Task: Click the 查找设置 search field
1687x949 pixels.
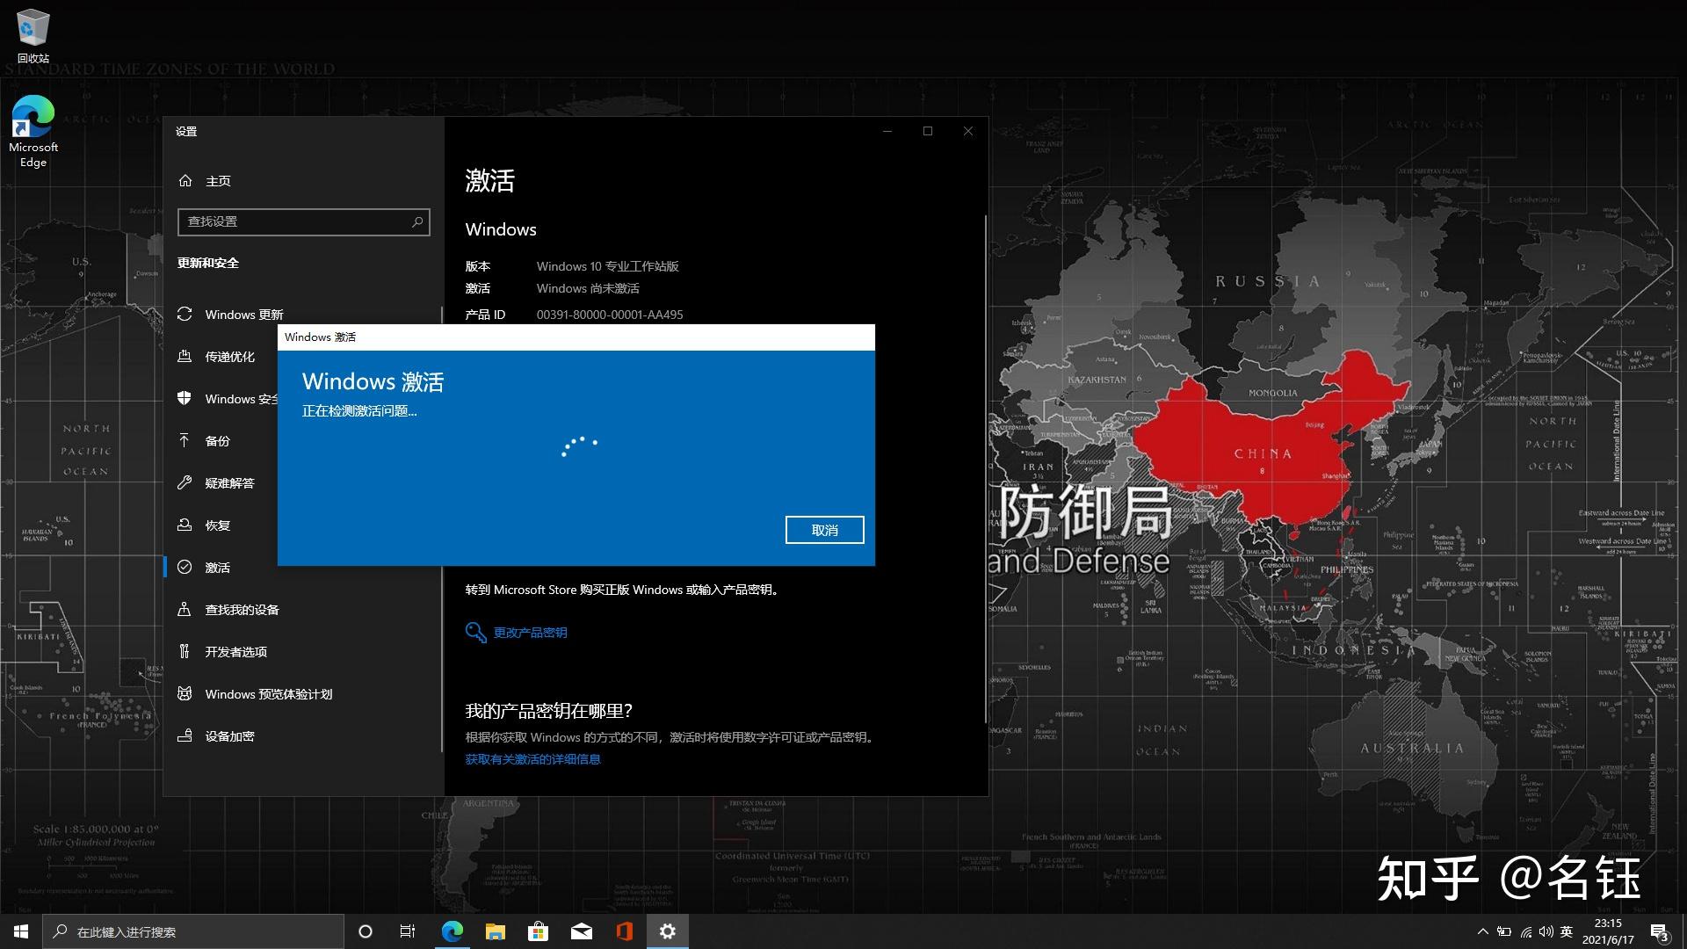Action: 297,221
